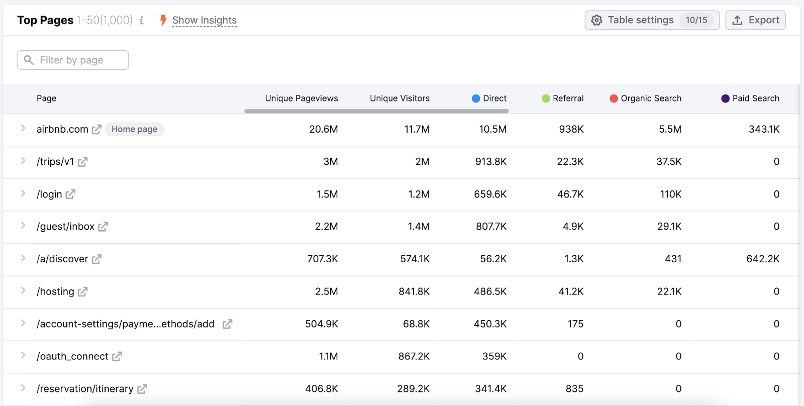Viewport: 804px width, 406px height.
Task: Expand the /a/discover row
Action: 23,258
